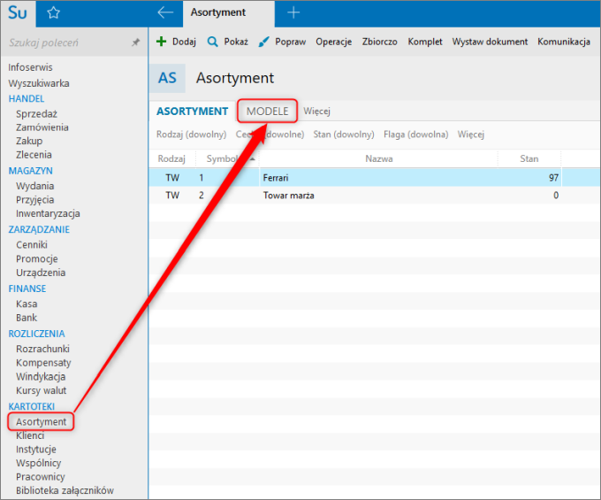601x500 pixels.
Task: Switch to the ASORTYMENT view tab
Action: [x=192, y=112]
